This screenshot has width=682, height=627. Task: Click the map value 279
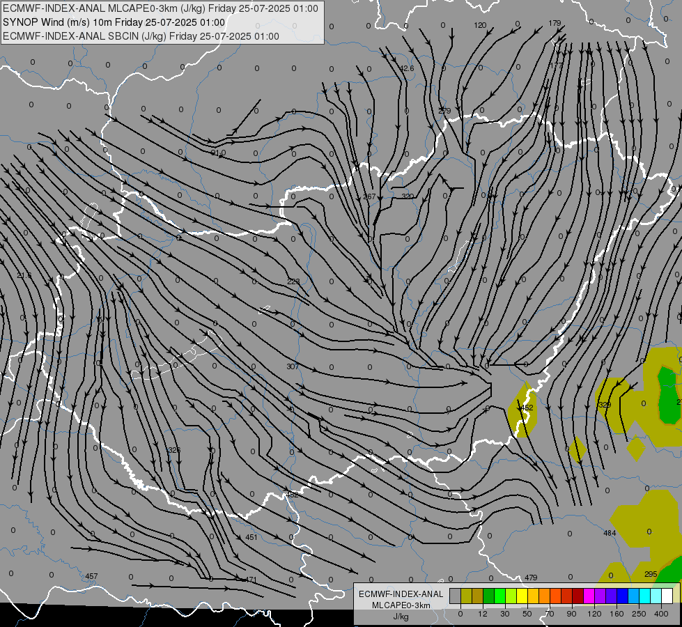pyautogui.click(x=444, y=111)
